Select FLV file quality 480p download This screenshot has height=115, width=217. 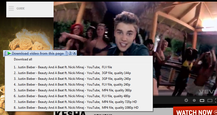pyautogui.click(x=79, y=96)
